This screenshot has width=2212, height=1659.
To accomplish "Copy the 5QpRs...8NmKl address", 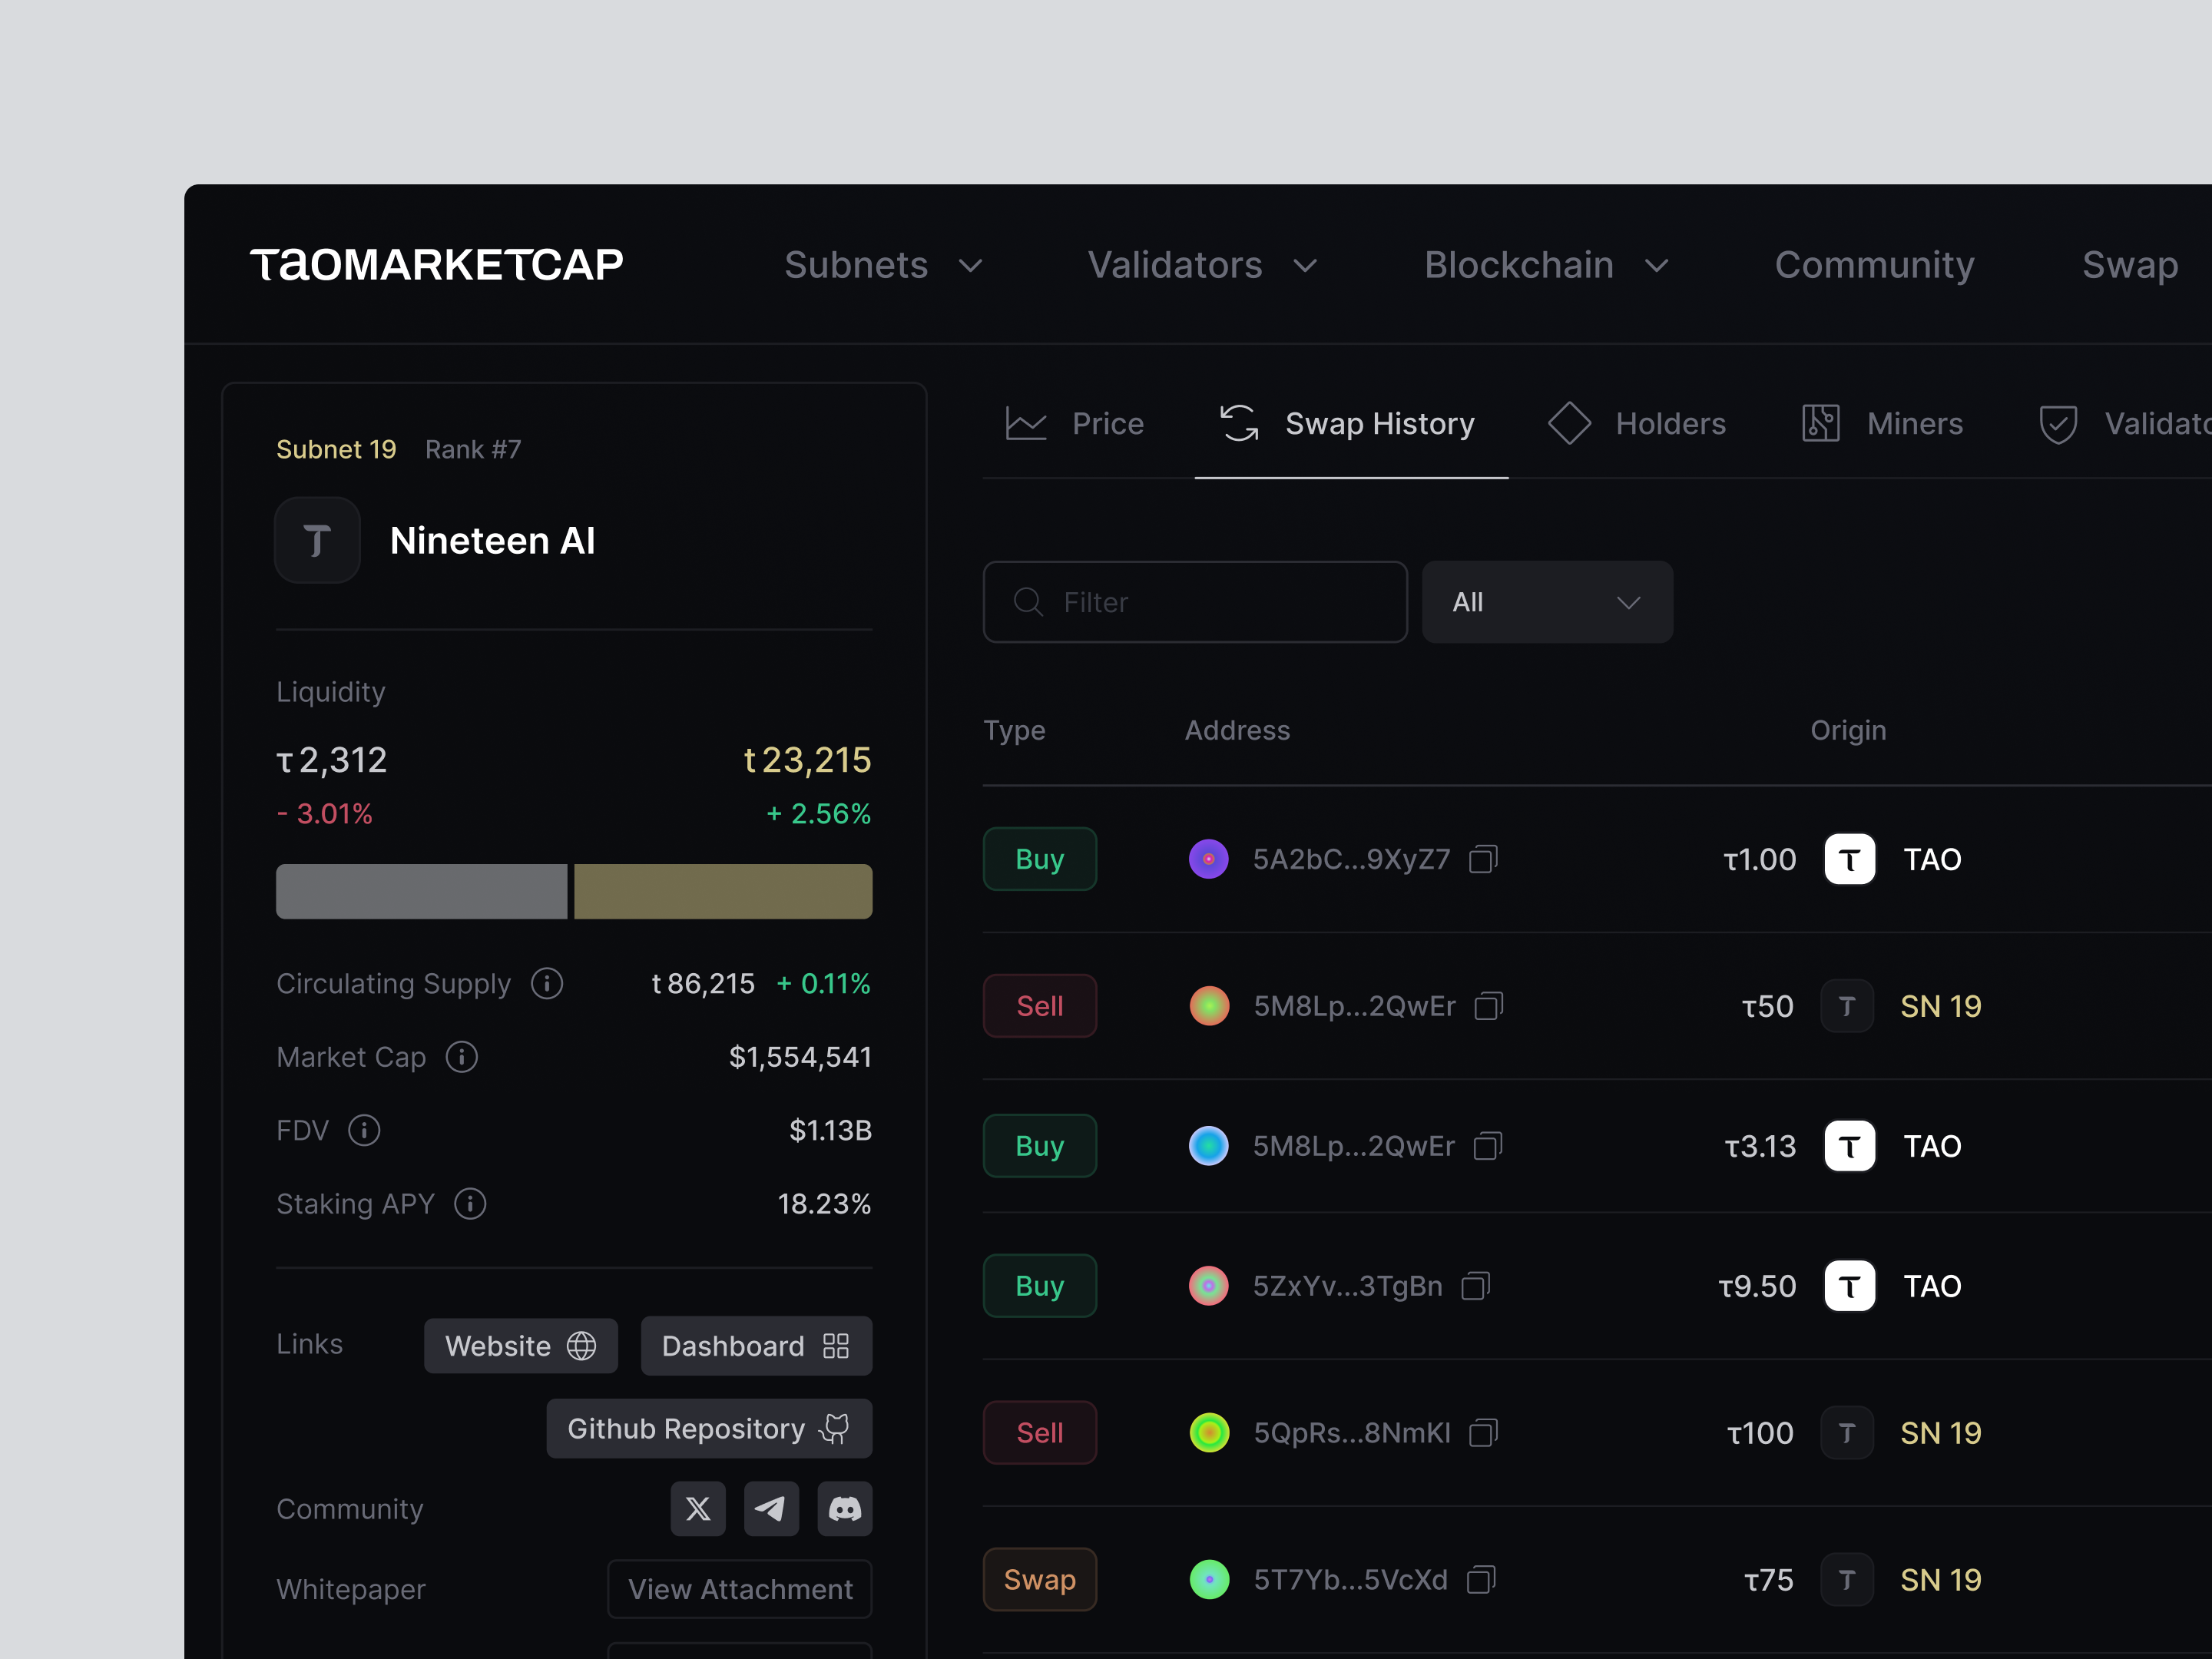I will tap(1482, 1433).
